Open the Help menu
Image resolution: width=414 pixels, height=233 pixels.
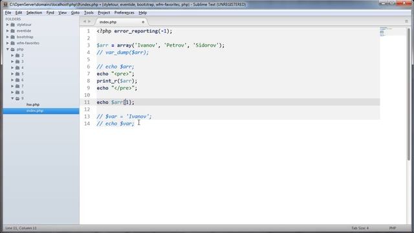pyautogui.click(x=142, y=13)
